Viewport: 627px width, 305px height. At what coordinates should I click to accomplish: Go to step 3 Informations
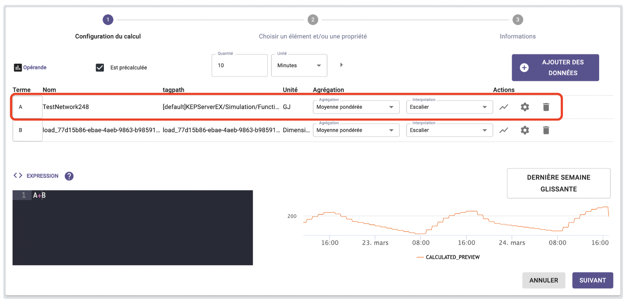point(517,20)
